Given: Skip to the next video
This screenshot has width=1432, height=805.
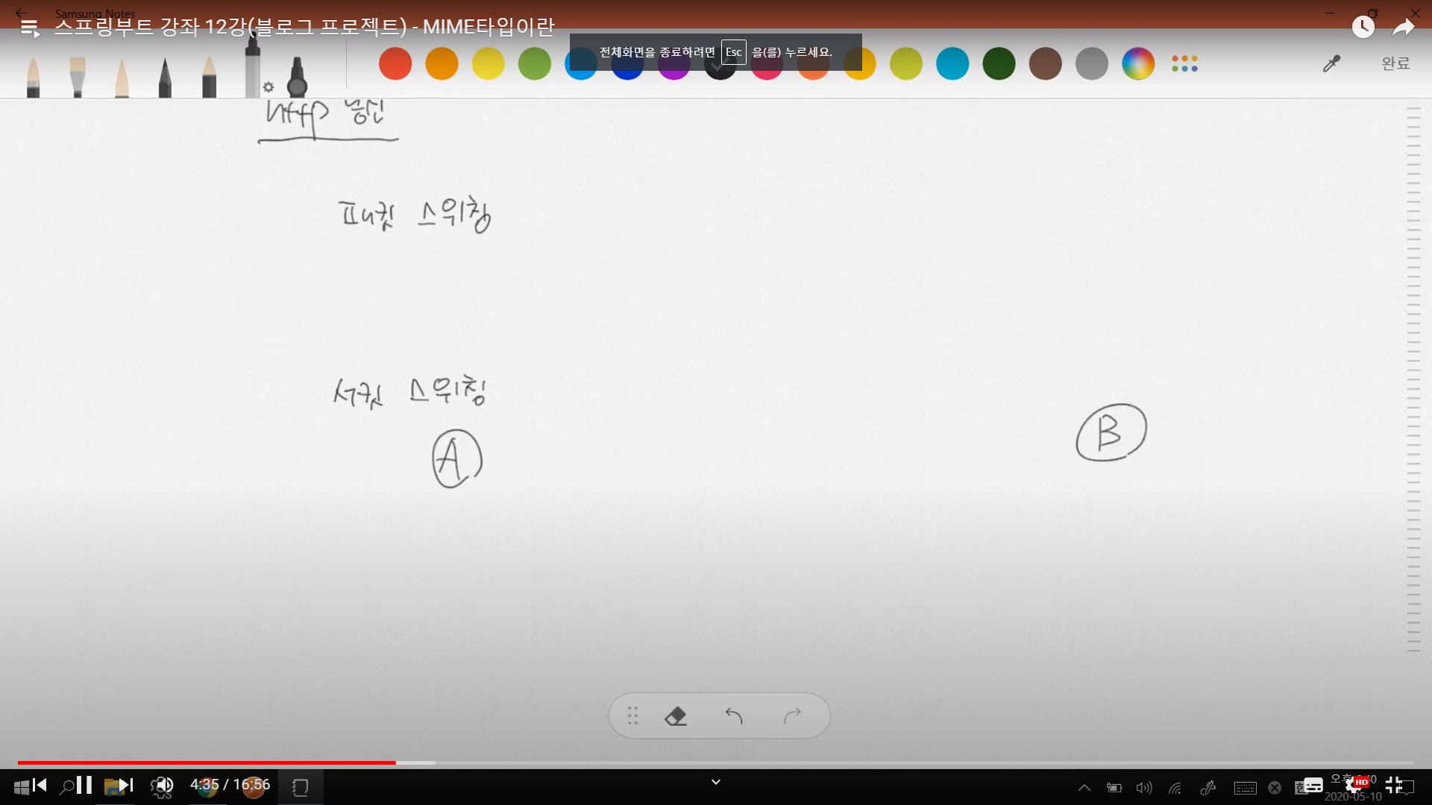Looking at the screenshot, I should [x=125, y=785].
